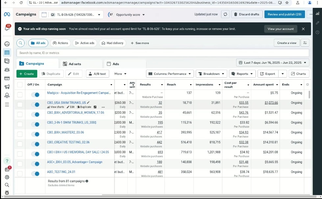Open the date range Last 7 days dropdown
Screen dimensions: 322x199
coord(273,62)
